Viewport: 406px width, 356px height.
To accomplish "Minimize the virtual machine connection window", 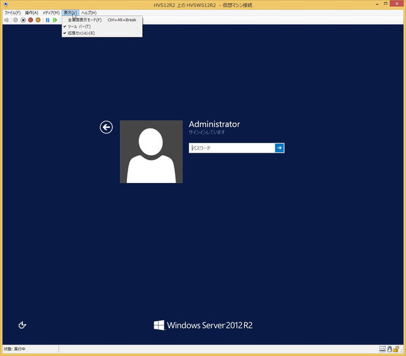I will (x=377, y=4).
